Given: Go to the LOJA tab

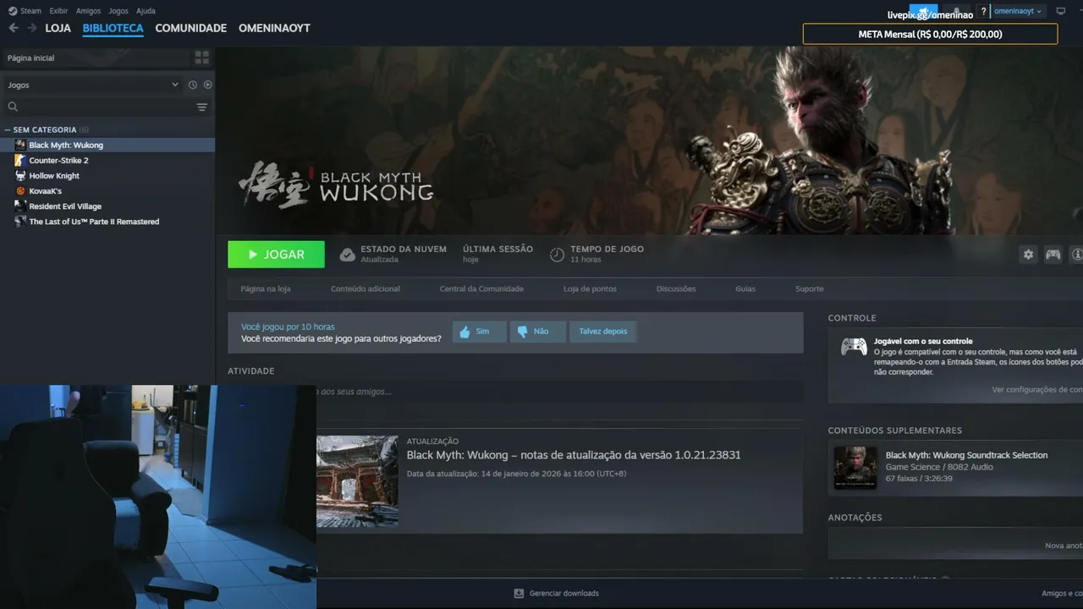Looking at the screenshot, I should 58,28.
